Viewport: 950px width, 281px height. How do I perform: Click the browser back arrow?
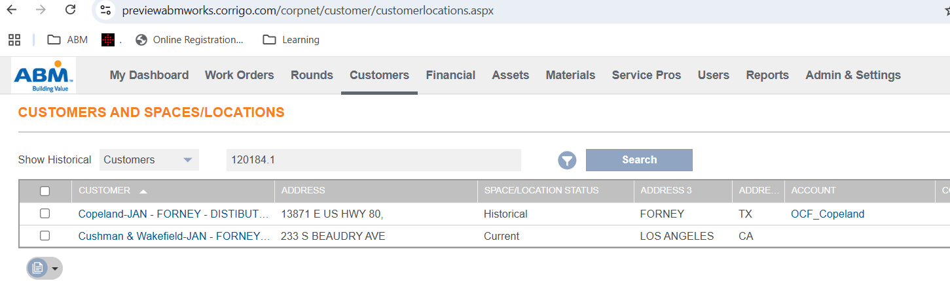[11, 10]
